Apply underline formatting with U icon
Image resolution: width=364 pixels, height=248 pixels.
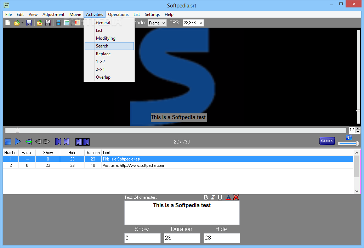pos(220,197)
